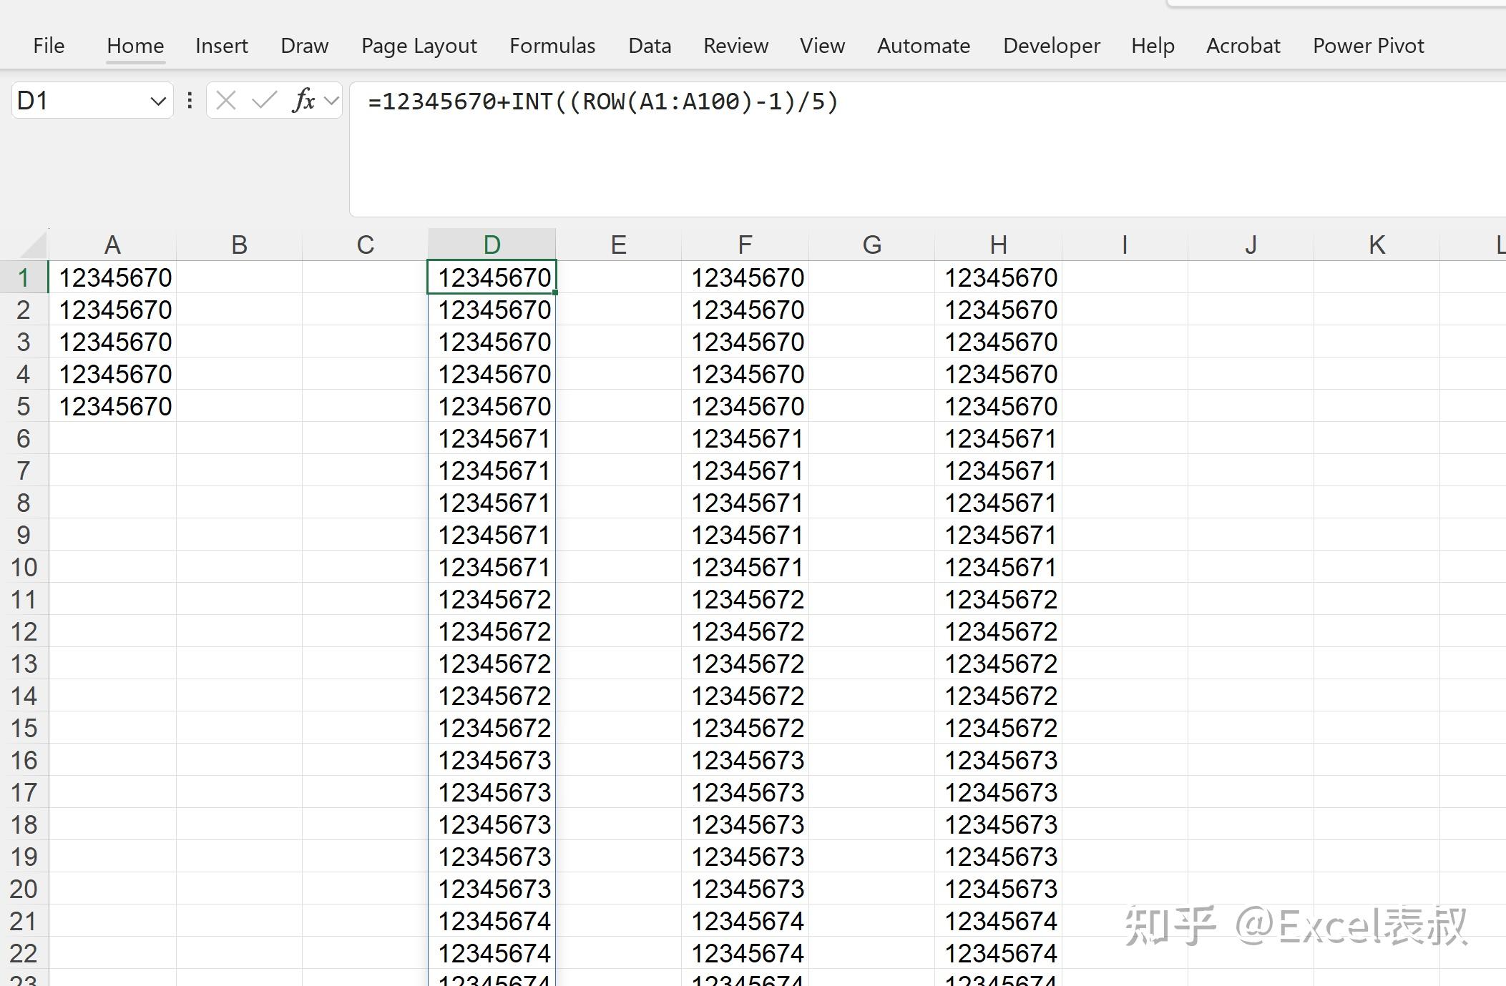Switch to the Draw tab
The width and height of the screenshot is (1506, 986).
(x=304, y=45)
